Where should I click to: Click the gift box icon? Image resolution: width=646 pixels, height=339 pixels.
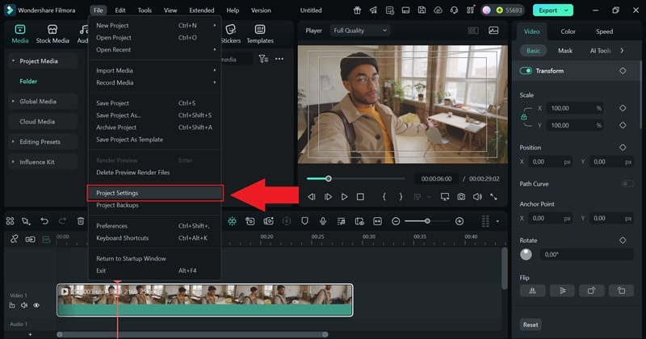[357, 10]
